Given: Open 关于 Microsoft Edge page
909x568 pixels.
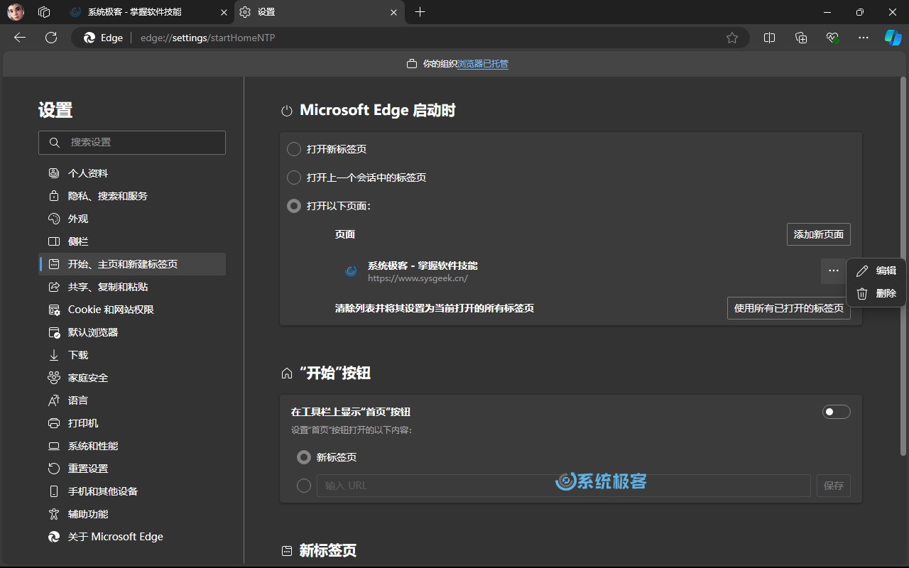Looking at the screenshot, I should tap(132, 537).
